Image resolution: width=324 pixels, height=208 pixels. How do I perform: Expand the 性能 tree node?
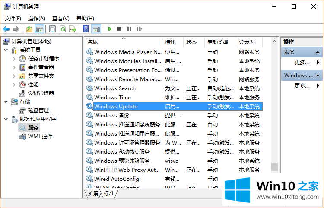pyautogui.click(x=14, y=85)
